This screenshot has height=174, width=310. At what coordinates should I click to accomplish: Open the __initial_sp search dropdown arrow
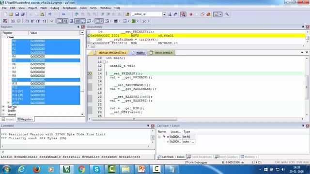coord(164,14)
